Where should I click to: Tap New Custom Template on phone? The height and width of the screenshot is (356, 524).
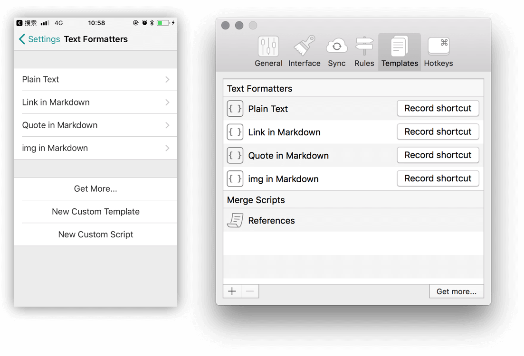point(95,212)
